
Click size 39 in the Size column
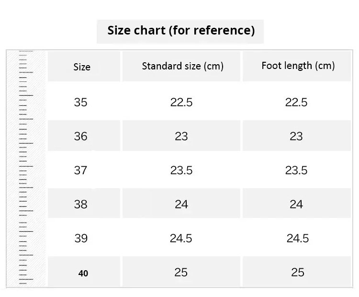(x=81, y=238)
